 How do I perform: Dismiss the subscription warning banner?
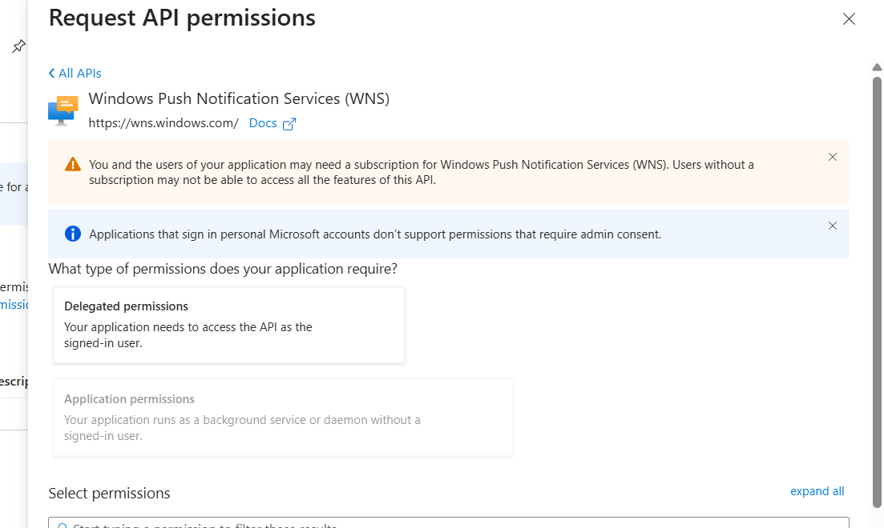pyautogui.click(x=832, y=157)
